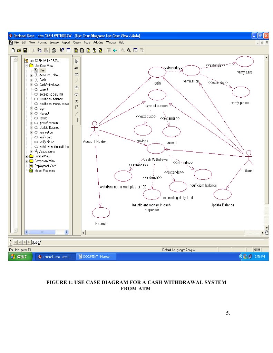
Task: Click the Zoom Out magnifier icon
Action: [x=129, y=50]
